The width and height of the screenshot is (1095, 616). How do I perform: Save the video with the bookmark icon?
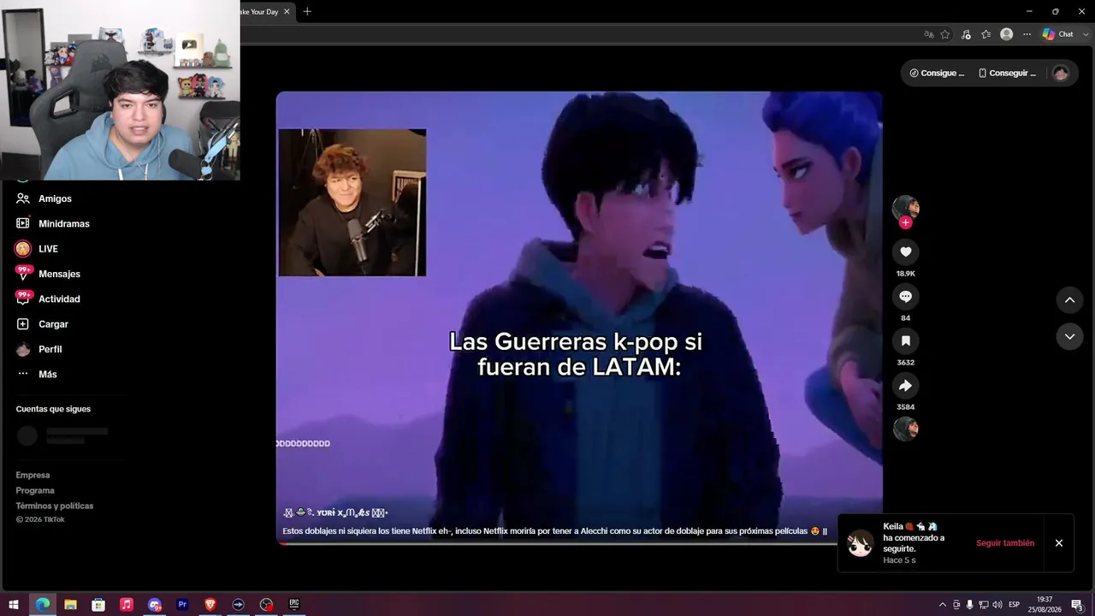point(905,341)
